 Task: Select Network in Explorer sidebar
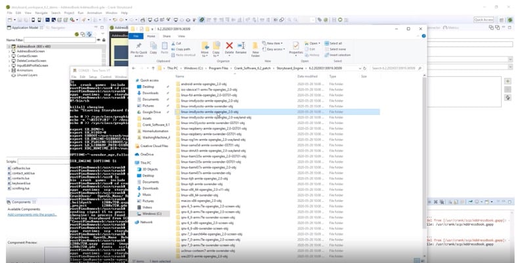point(146,222)
